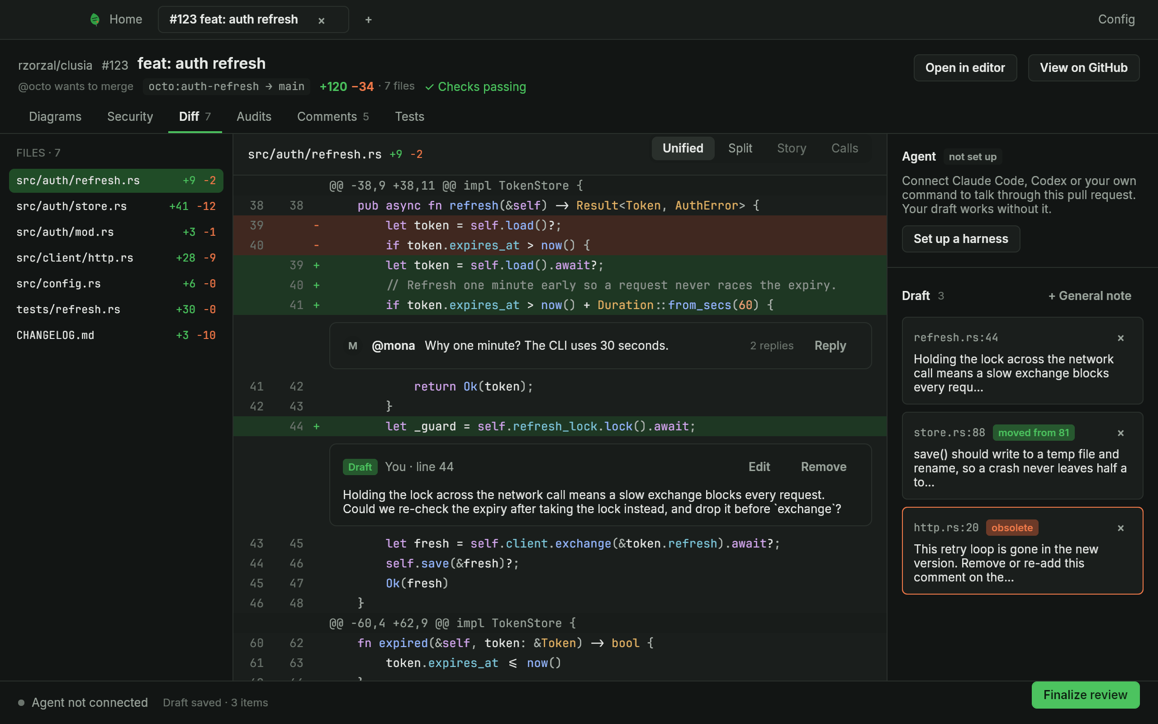Select src/auth/store.rs in file list
This screenshot has height=724, width=1158.
click(x=116, y=206)
